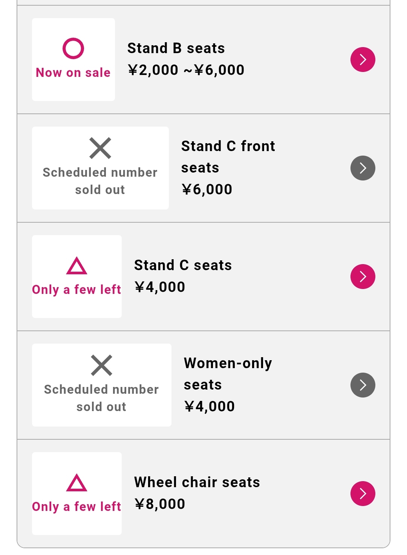
Task: Click the gray arrow beside Women-only seats
Action: pos(363,385)
